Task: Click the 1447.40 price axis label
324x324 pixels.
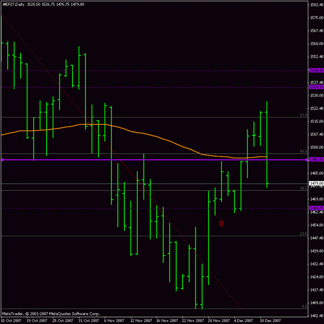Action: tap(317, 238)
